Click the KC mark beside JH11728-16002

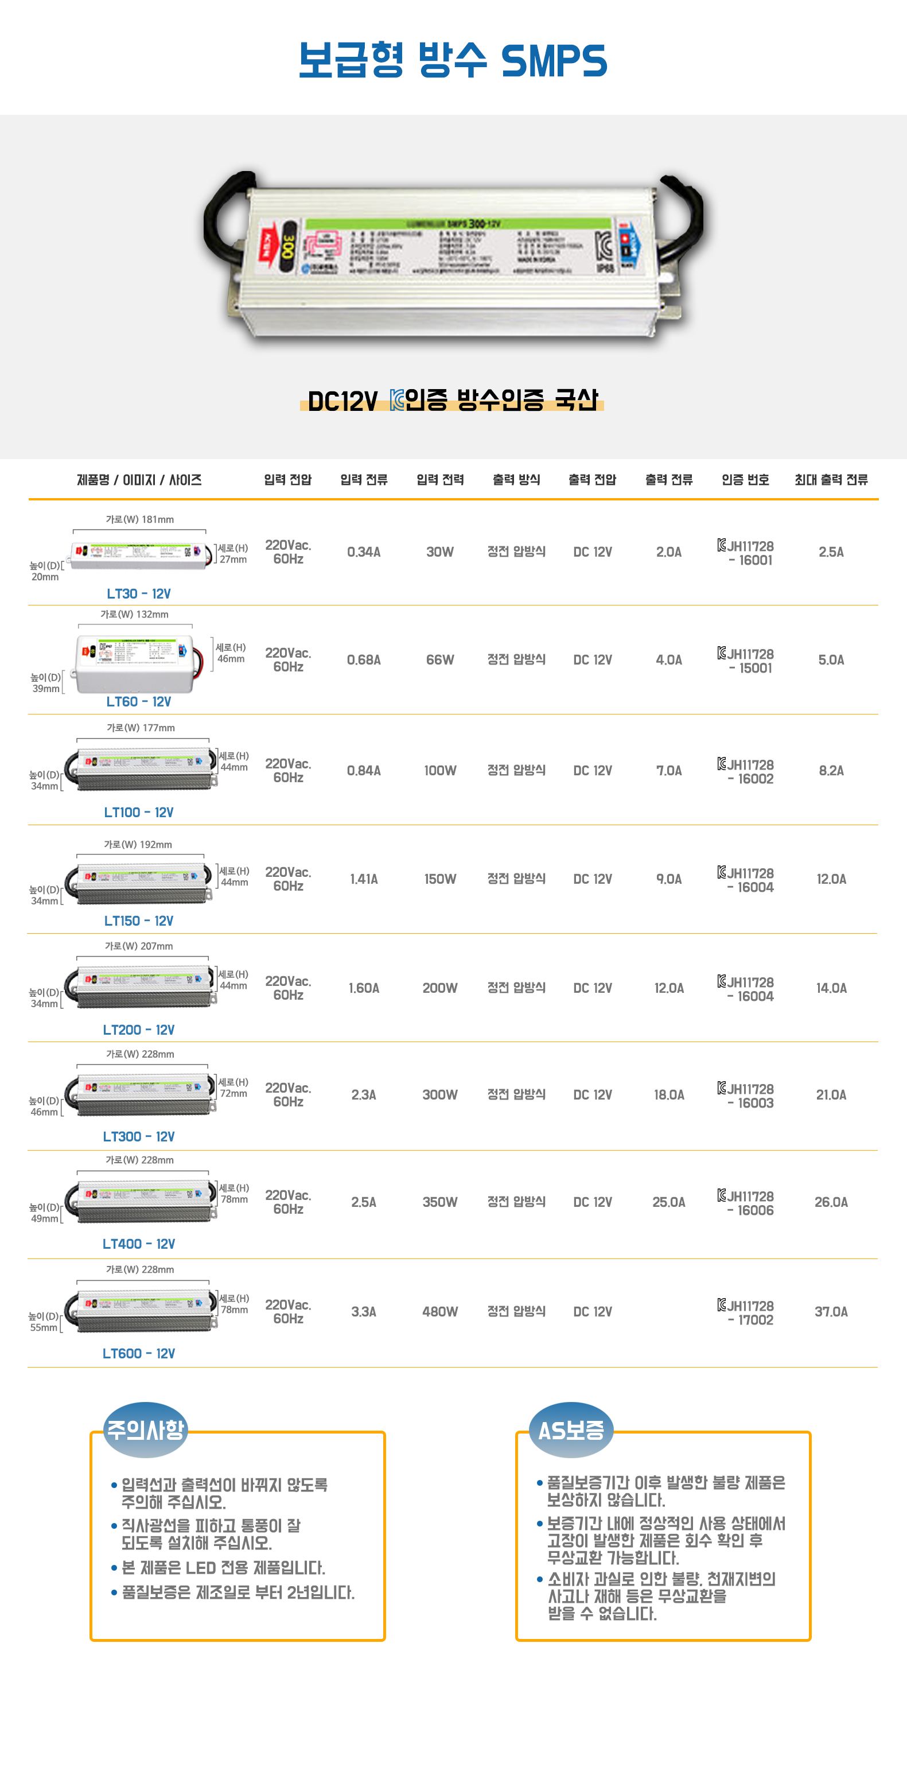tap(721, 763)
